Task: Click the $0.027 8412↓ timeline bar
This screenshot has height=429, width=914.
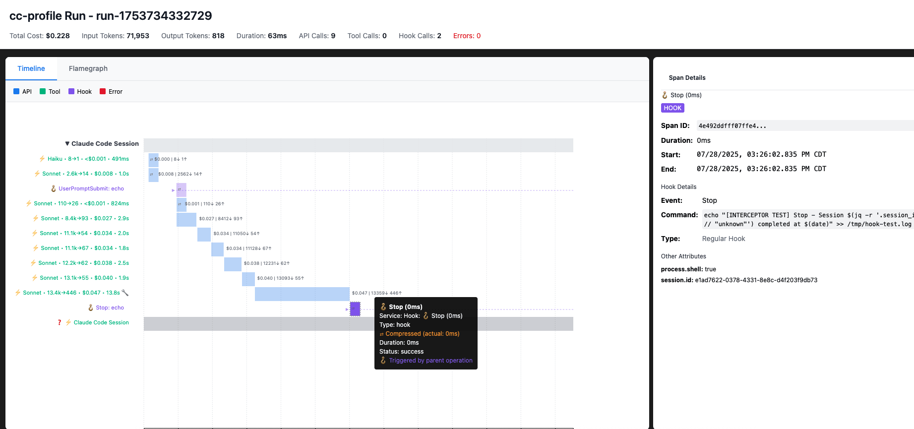Action: pyautogui.click(x=186, y=219)
